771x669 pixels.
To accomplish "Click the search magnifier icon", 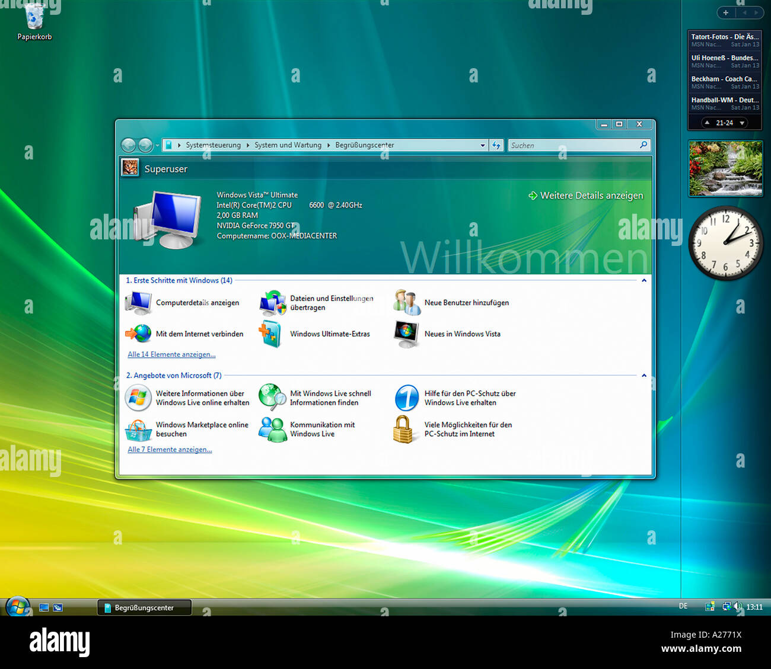I will (x=643, y=145).
